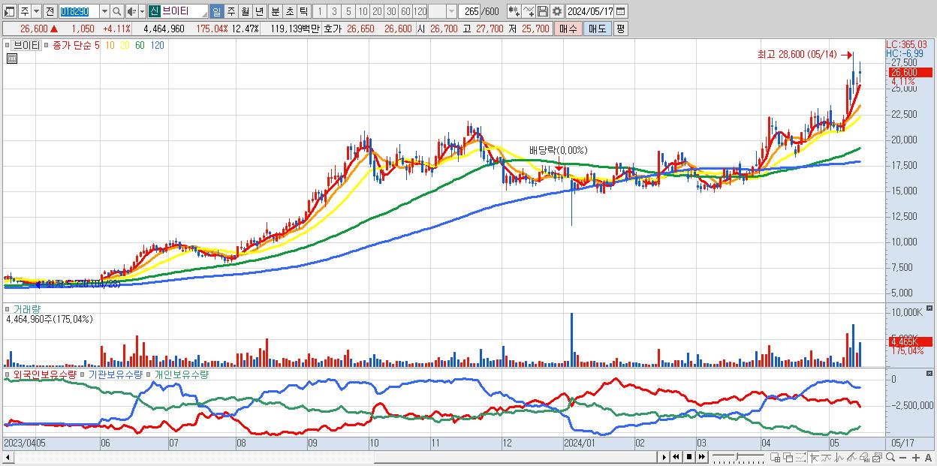Click the zoom magnifier icon at bottom

tap(890, 458)
